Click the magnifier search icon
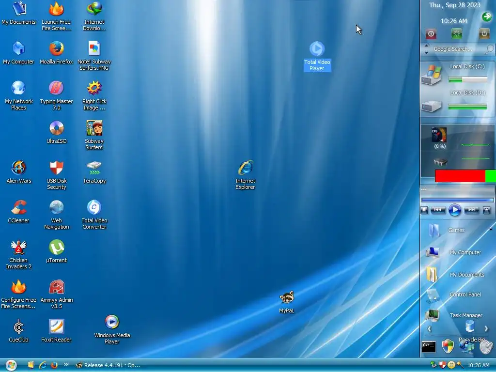This screenshot has width=496, height=372. (490, 49)
